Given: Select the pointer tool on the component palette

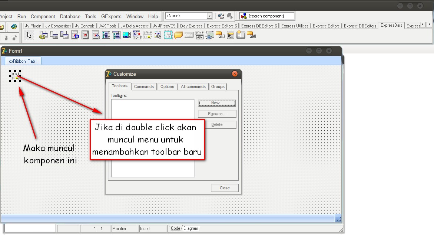Looking at the screenshot, I should tap(29, 35).
